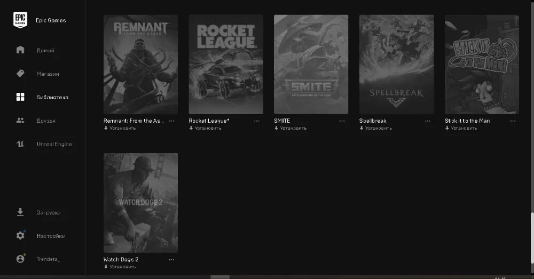This screenshot has width=534, height=279.
Task: Open the Trendets_ account name
Action: tap(49, 259)
